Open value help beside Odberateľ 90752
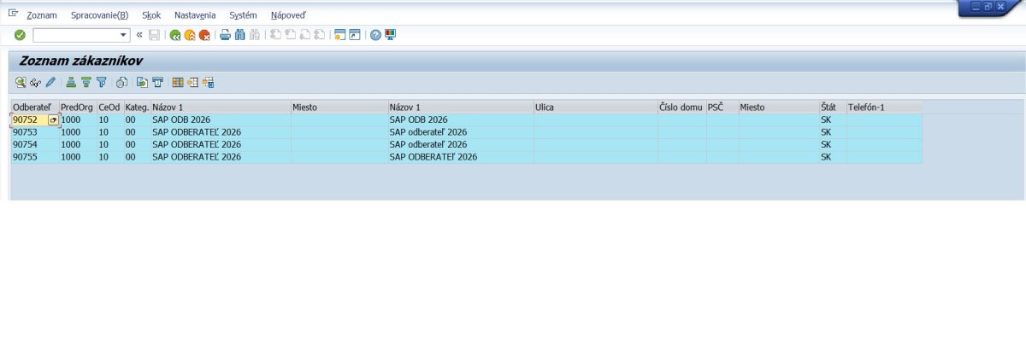Image resolution: width=1026 pixels, height=349 pixels. click(x=53, y=120)
